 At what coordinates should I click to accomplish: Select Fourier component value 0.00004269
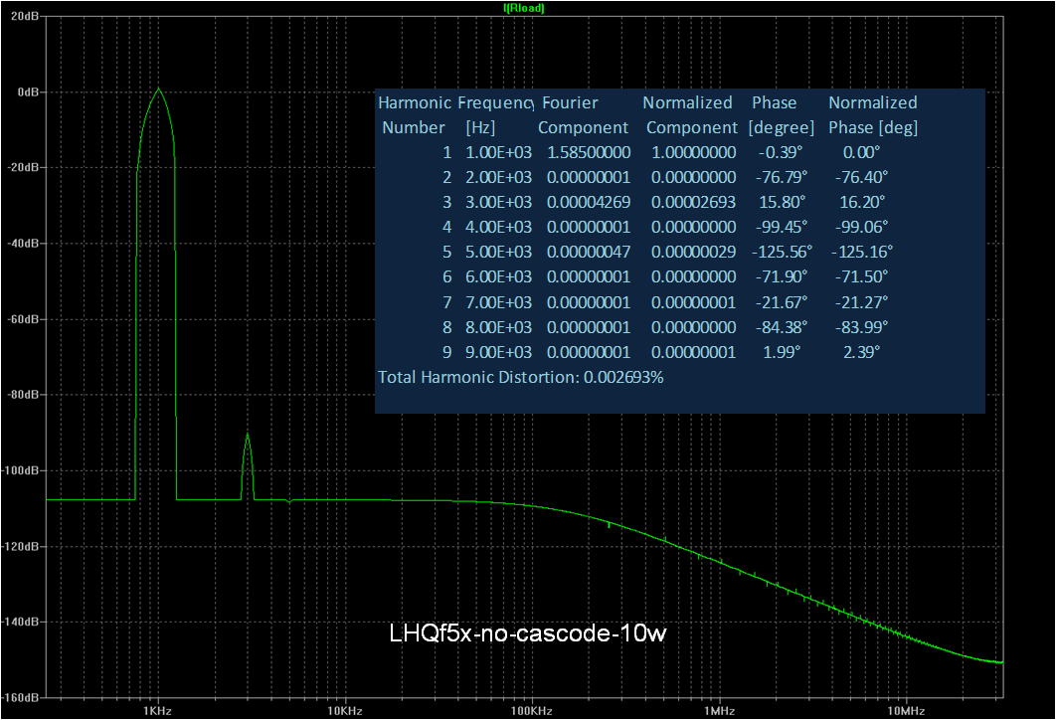point(589,203)
